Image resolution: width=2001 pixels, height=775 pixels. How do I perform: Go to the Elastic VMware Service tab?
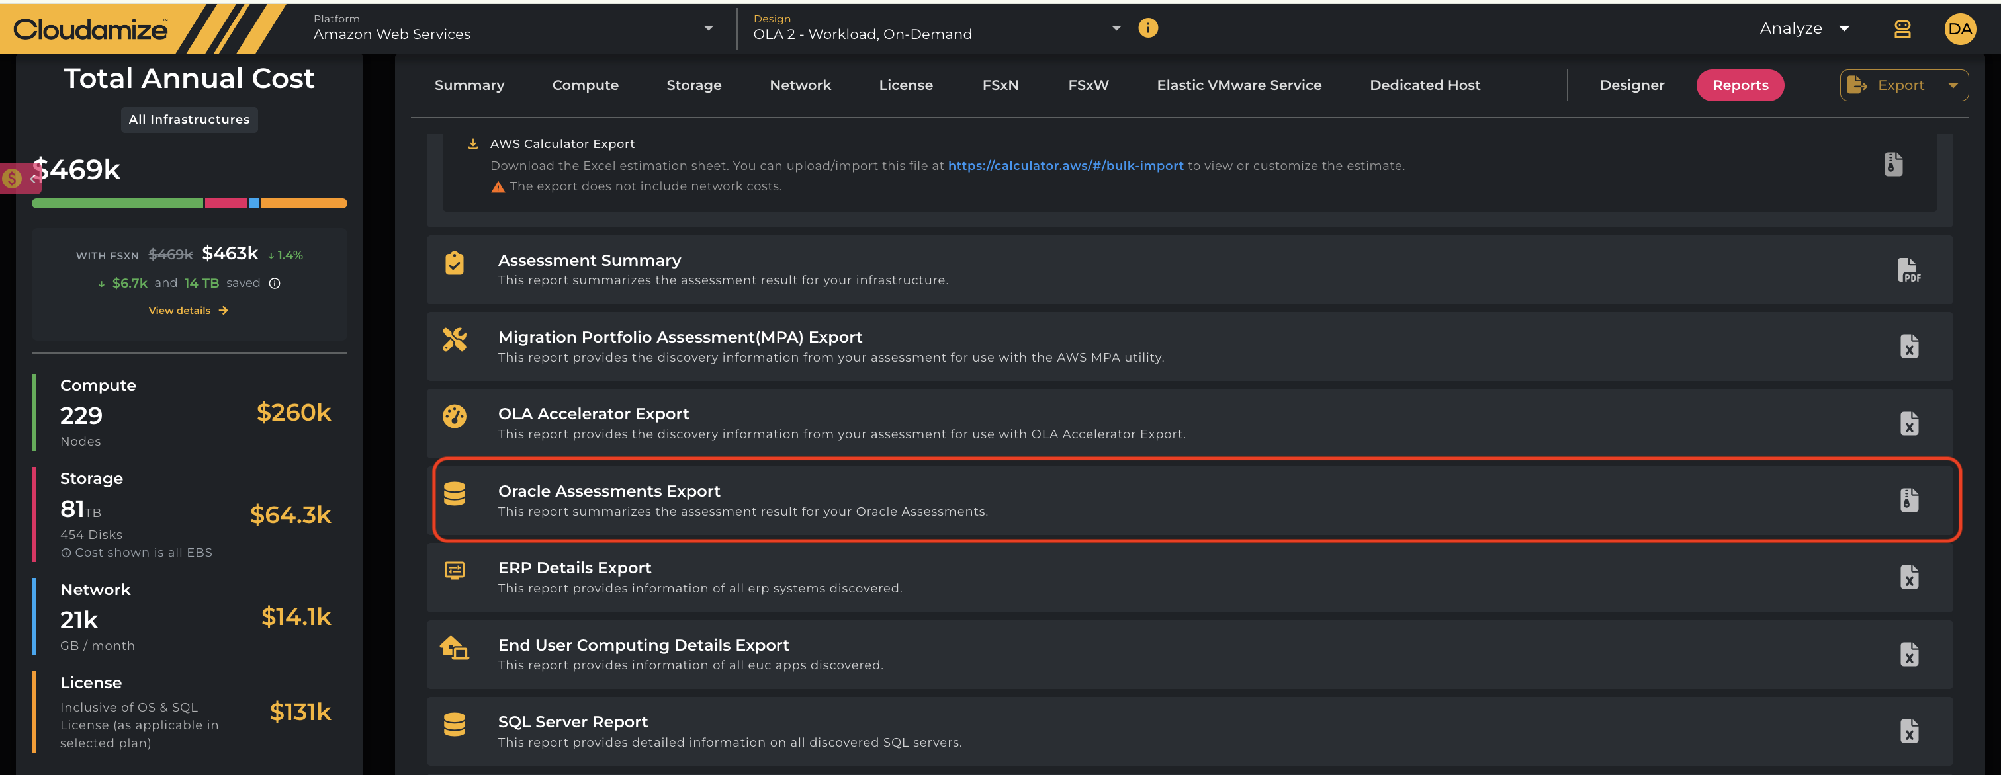(1239, 85)
